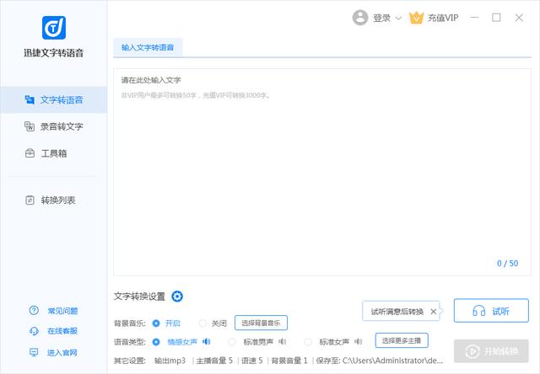Click 充值VIP
This screenshot has height=374, width=540.
[443, 18]
